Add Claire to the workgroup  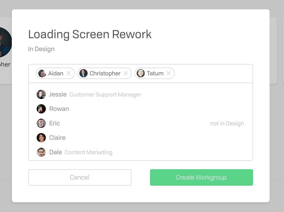coord(140,138)
